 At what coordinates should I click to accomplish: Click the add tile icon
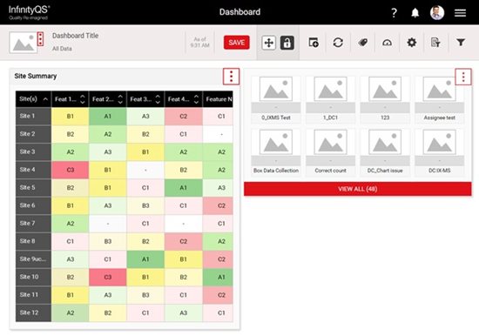[x=314, y=43]
